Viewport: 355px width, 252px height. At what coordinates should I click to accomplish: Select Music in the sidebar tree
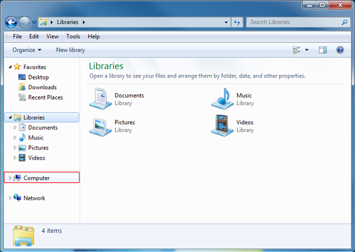click(35, 138)
